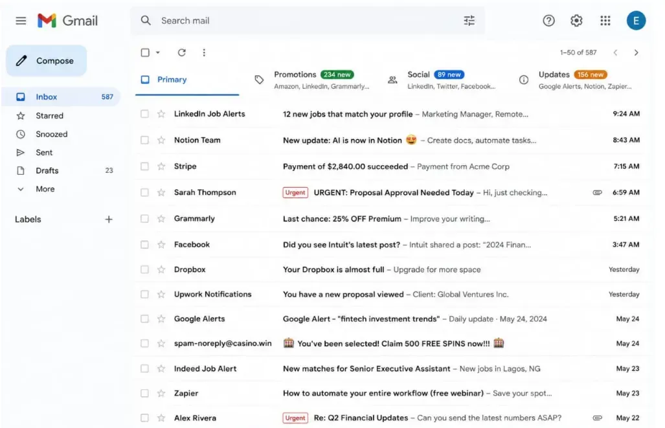Go to the next page of emails
The image size is (665, 428).
click(636, 52)
